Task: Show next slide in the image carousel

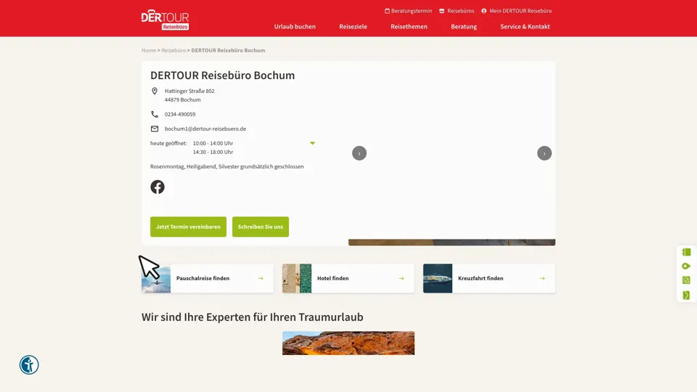Action: click(544, 153)
